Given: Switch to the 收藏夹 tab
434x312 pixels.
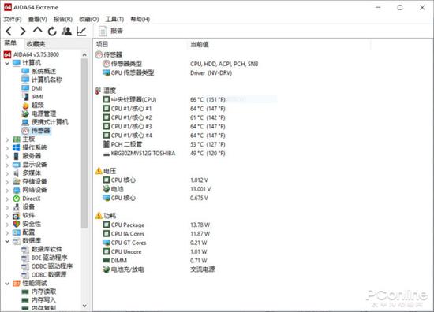Looking at the screenshot, I should click(36, 43).
